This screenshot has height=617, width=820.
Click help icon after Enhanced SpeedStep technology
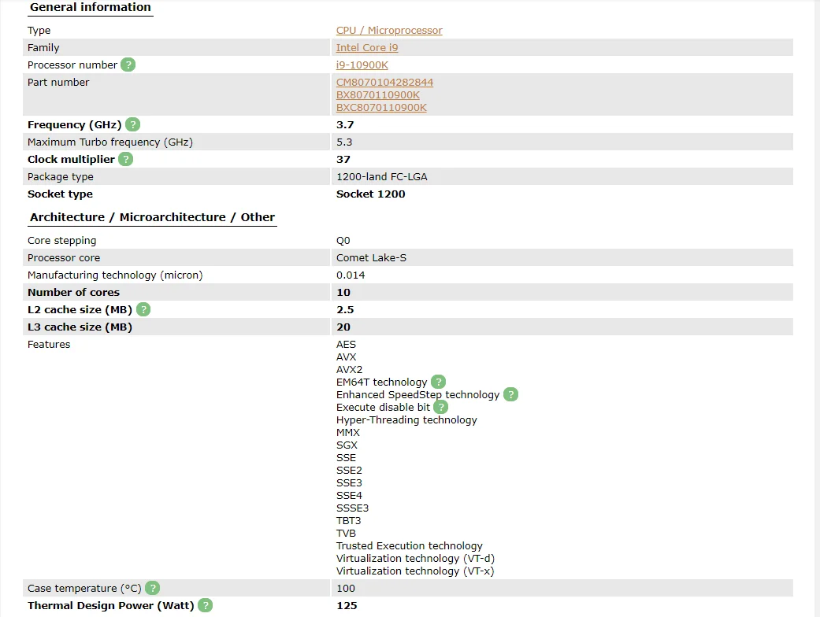click(x=511, y=394)
